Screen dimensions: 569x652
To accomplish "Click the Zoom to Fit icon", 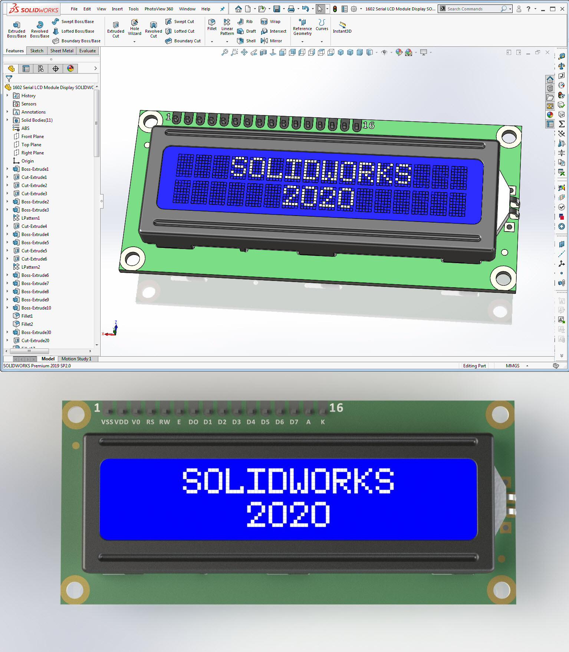I will 225,52.
